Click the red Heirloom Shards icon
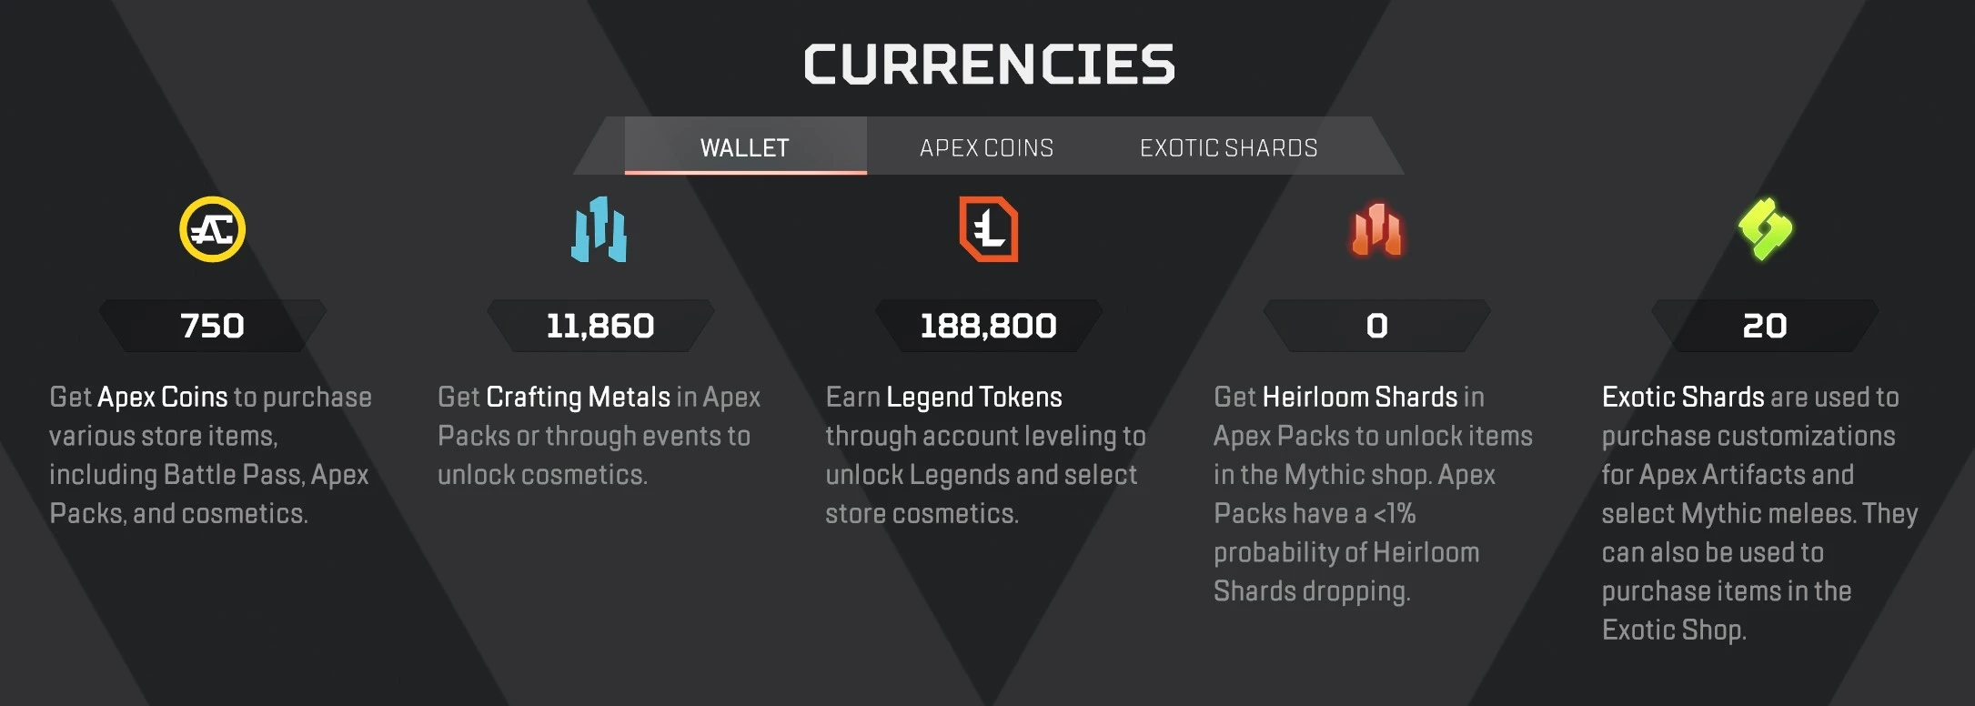The height and width of the screenshot is (706, 1975). point(1376,229)
